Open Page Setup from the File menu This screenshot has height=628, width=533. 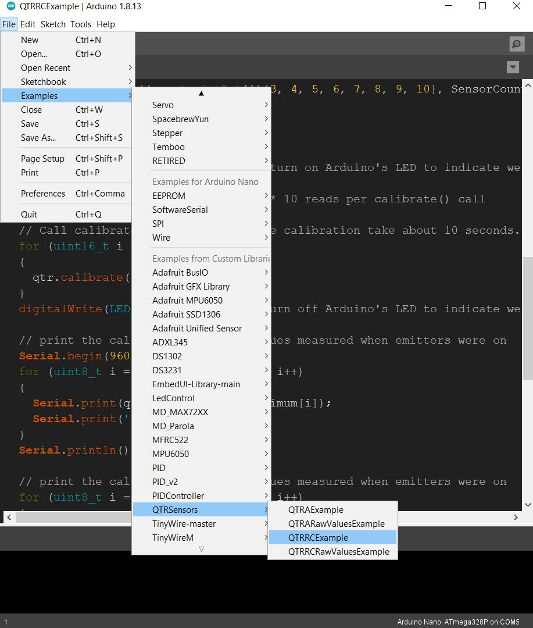tap(67, 159)
